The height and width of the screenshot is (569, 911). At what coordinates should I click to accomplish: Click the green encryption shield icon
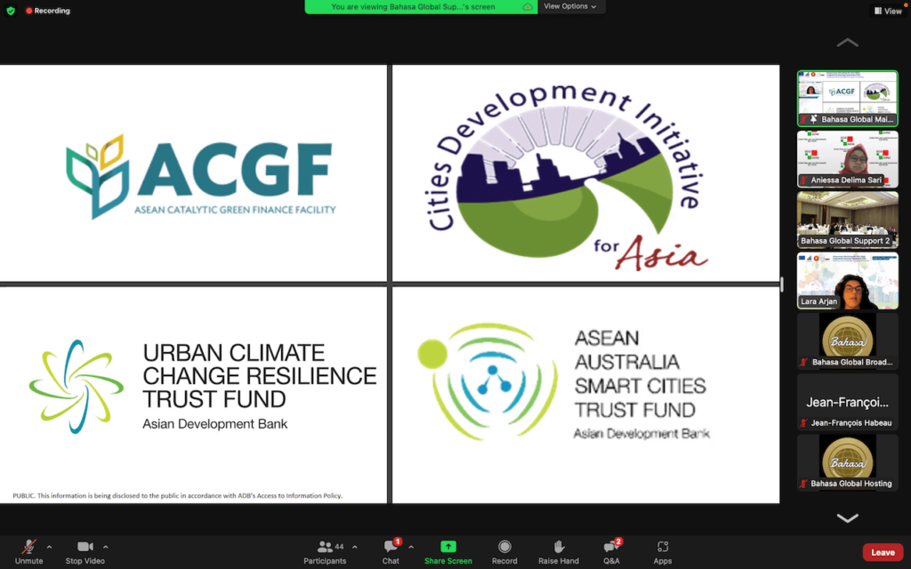click(x=11, y=11)
